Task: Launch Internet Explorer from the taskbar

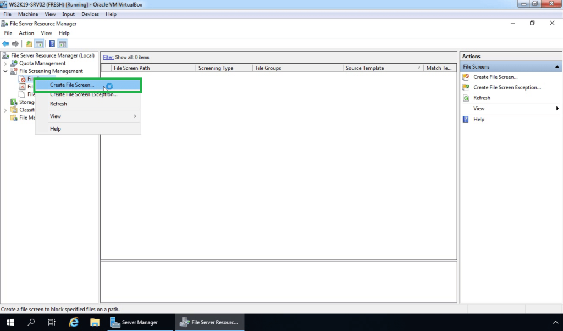Action: coord(74,322)
